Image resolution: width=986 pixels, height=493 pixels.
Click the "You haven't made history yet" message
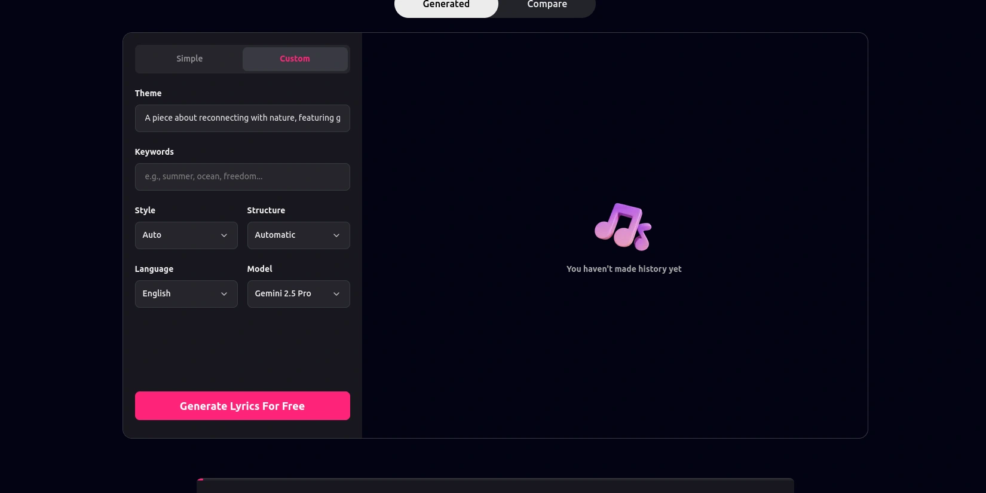624,269
